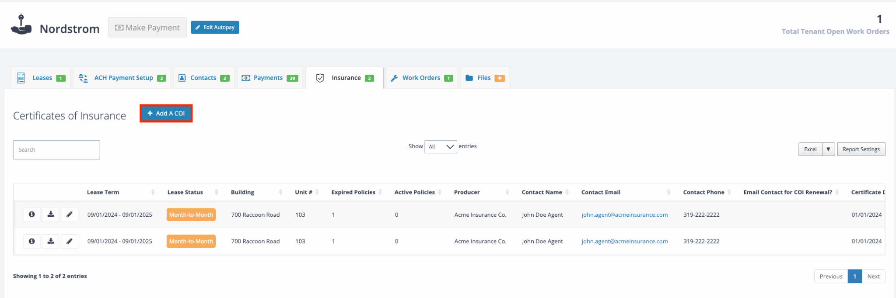Edit the second row certificate via pencil icon
Screen dimensions: 896x298
pos(70,241)
